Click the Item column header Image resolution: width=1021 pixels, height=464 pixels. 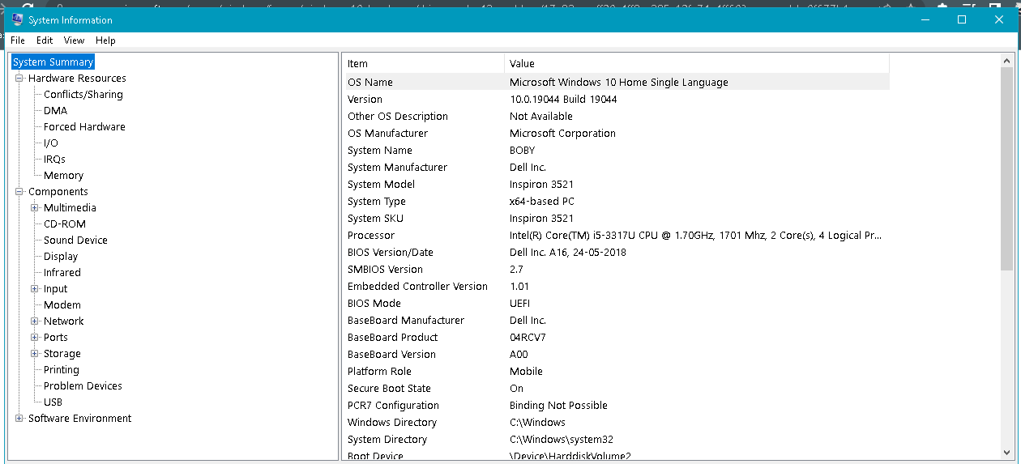425,63
